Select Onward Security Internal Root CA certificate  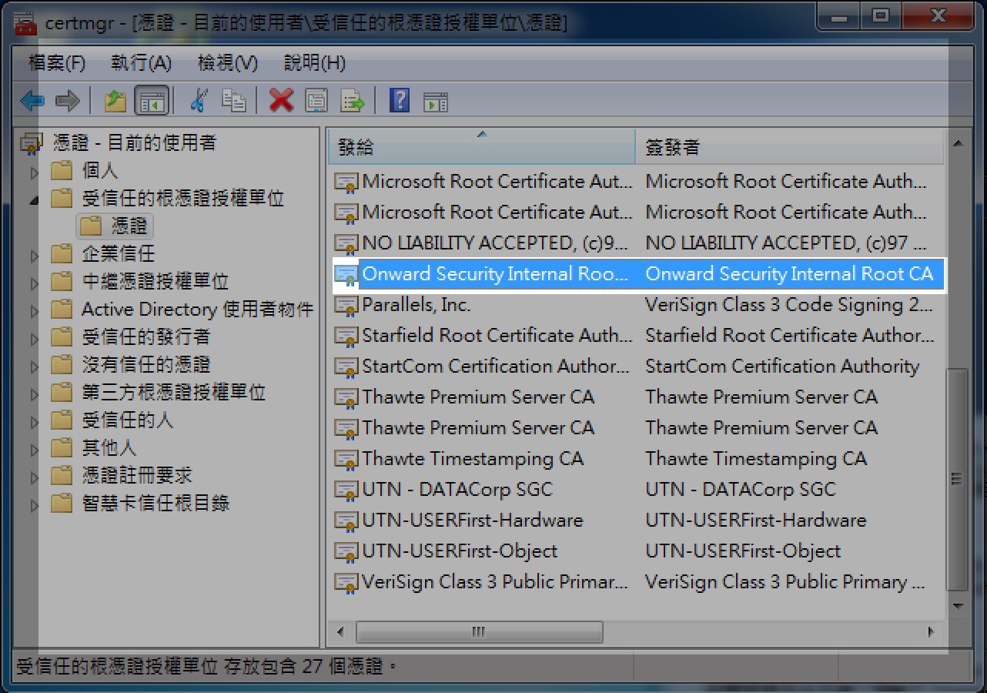tap(637, 274)
